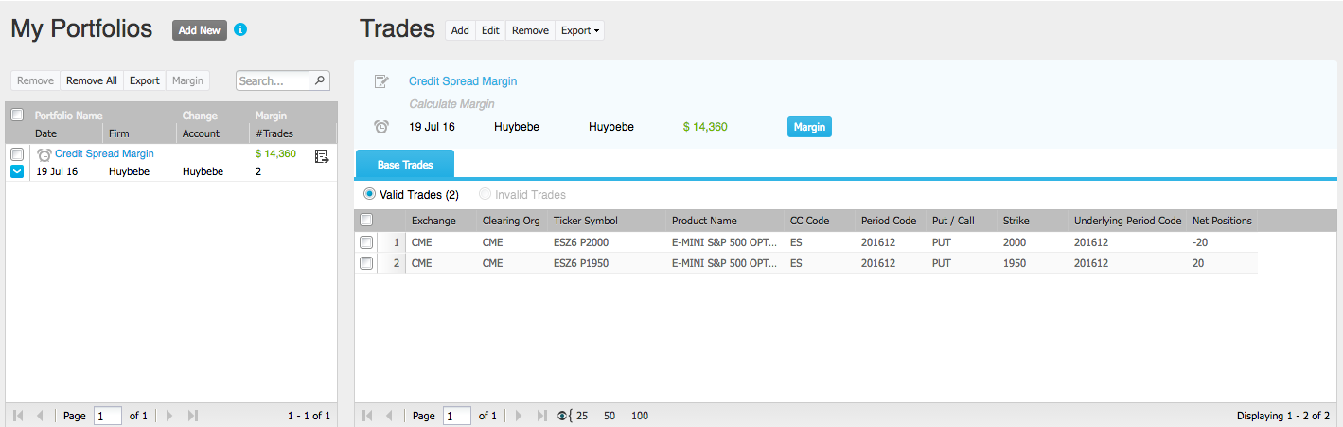Open the Credit Spread Margin link in portfolio list
Viewport: 1343px width, 427px height.
[104, 153]
